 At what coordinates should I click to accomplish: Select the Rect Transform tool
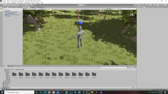[13, 5]
